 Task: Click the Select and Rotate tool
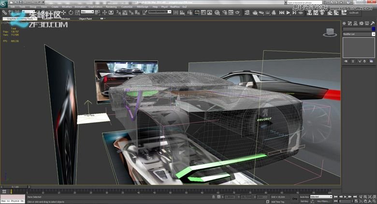tap(71, 12)
